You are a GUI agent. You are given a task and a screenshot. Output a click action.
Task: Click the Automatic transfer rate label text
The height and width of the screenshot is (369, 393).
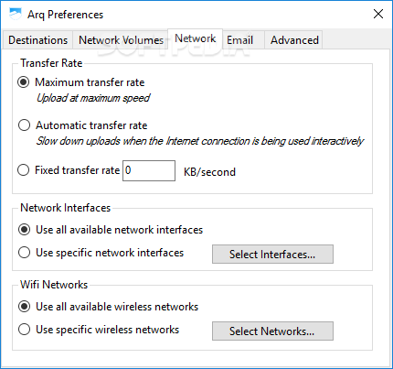91,125
